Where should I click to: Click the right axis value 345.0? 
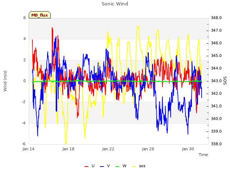[x=216, y=56]
